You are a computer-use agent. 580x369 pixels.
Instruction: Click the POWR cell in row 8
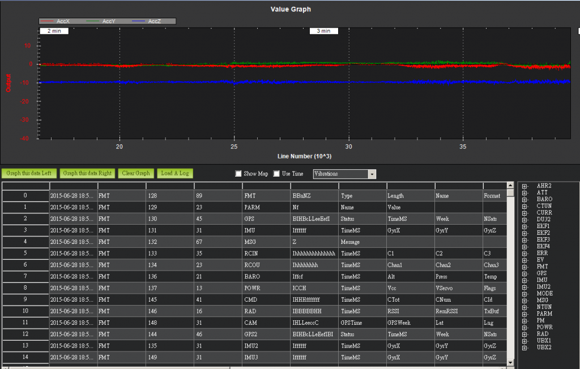click(266, 288)
